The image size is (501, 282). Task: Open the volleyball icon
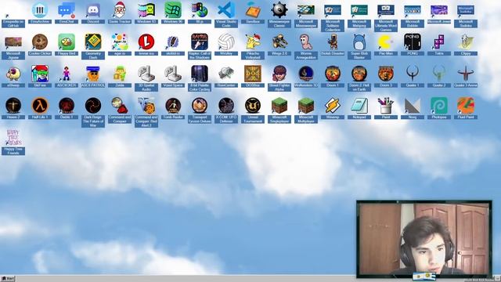point(226,42)
